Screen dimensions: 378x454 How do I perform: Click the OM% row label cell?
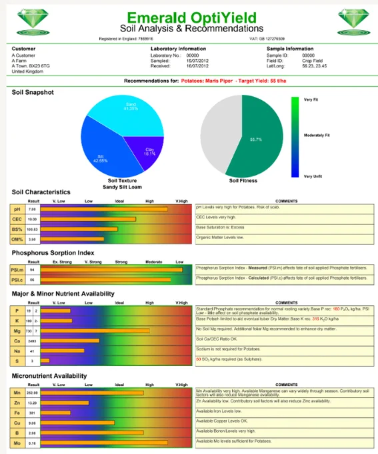point(17,240)
